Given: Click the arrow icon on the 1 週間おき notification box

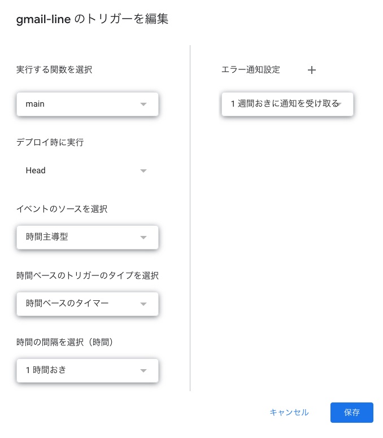Looking at the screenshot, I should tap(340, 104).
